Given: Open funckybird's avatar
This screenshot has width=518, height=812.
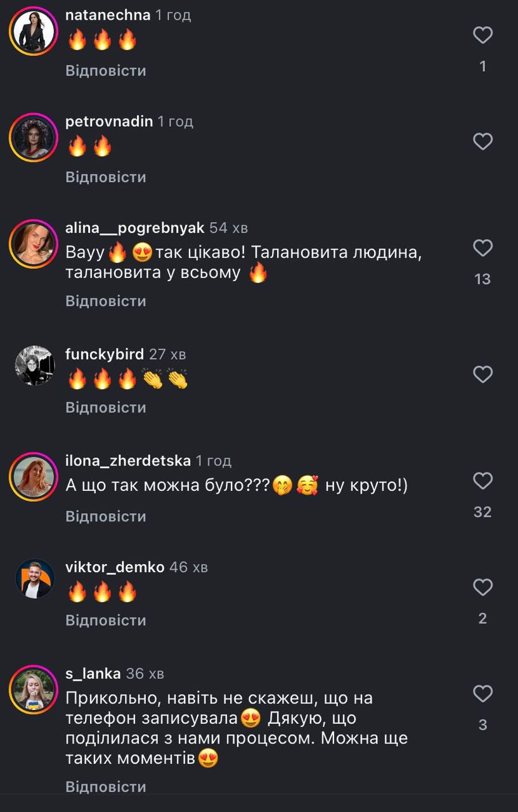Looking at the screenshot, I should pos(34,365).
